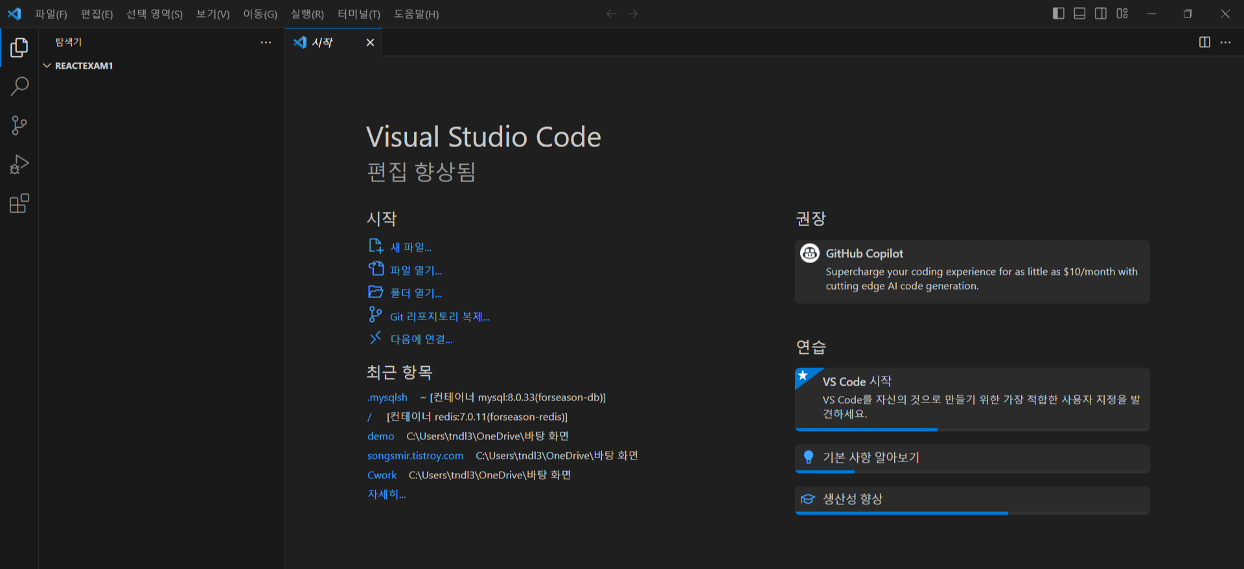
Task: Close the 시작 tab
Action: [370, 42]
